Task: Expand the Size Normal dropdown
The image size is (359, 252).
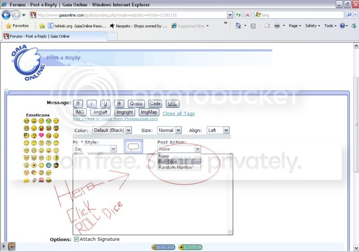Action: click(x=169, y=130)
